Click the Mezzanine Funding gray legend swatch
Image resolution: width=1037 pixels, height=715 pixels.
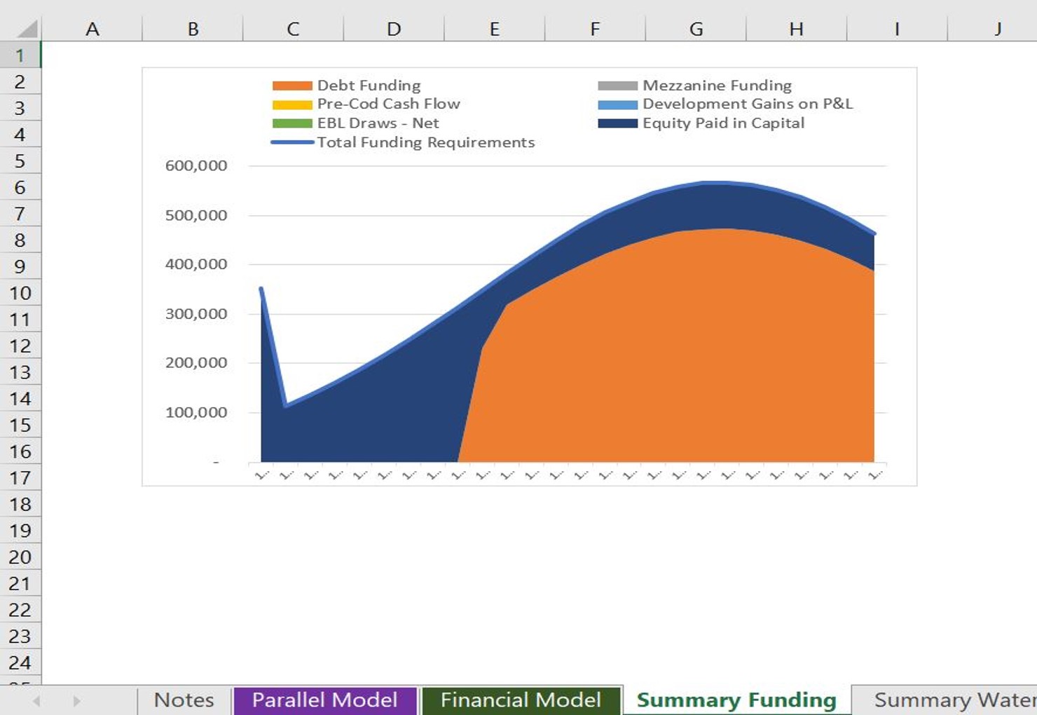tap(617, 86)
